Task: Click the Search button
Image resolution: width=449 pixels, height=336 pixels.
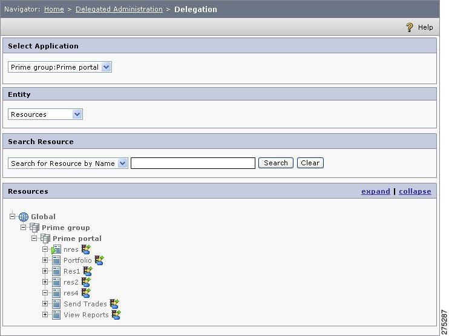Action: pyautogui.click(x=276, y=163)
